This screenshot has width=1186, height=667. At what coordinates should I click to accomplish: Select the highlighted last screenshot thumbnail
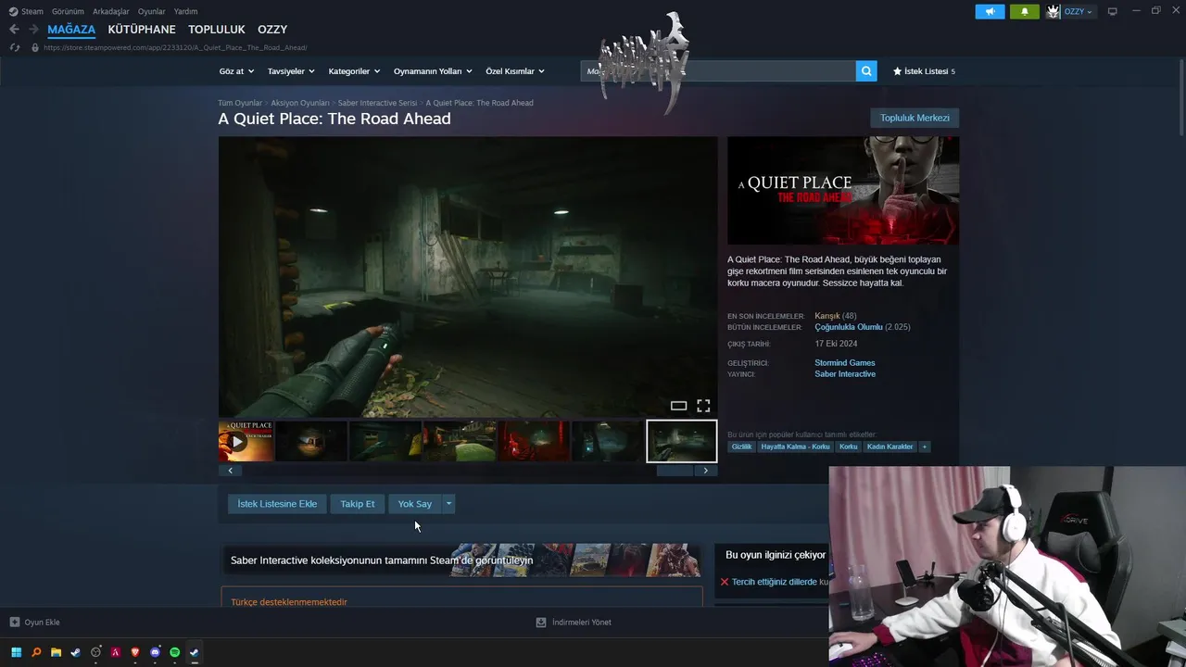[x=681, y=441]
